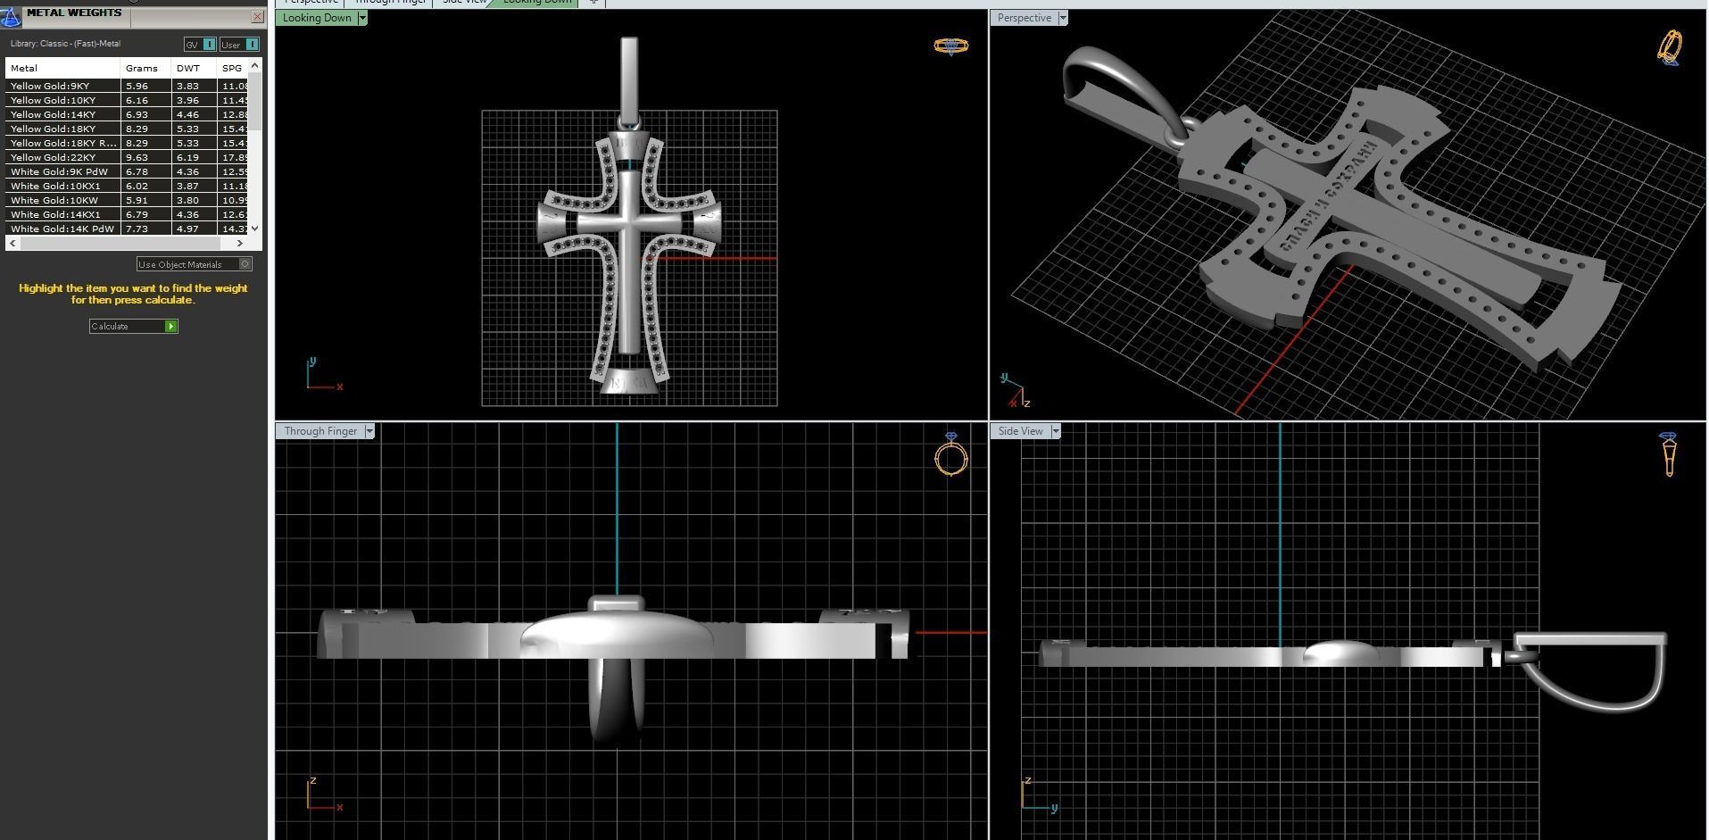Click the Through Finger viewport label

pyautogui.click(x=320, y=431)
